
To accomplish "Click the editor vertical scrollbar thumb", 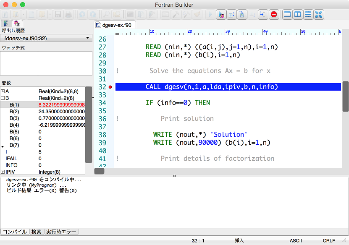I will click(x=345, y=96).
